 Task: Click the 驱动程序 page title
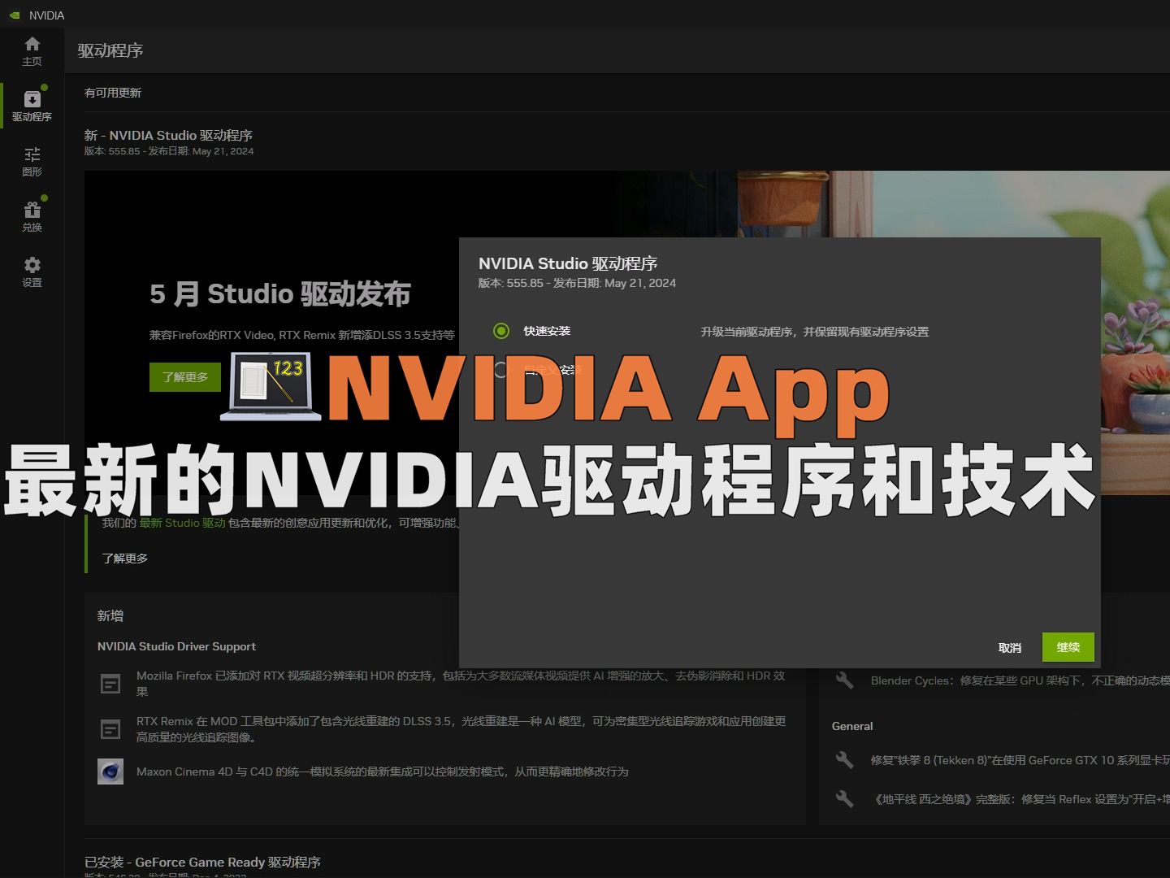click(110, 50)
